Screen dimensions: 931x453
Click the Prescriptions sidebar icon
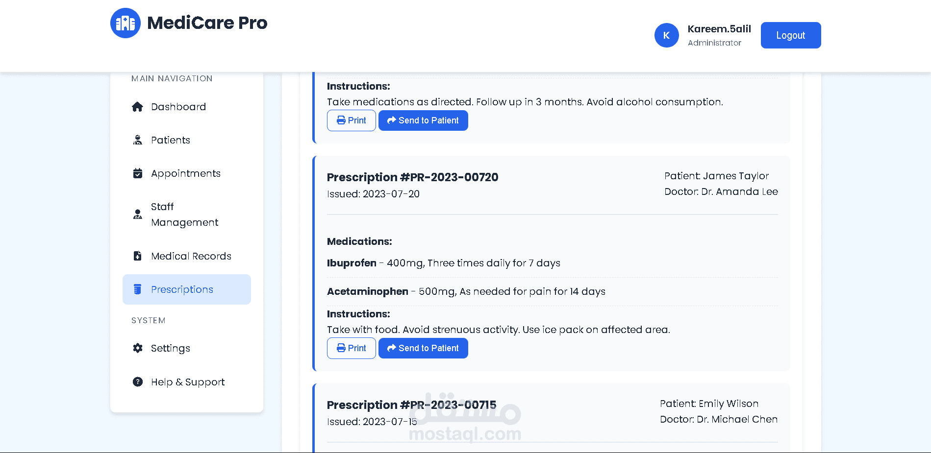pyautogui.click(x=138, y=289)
